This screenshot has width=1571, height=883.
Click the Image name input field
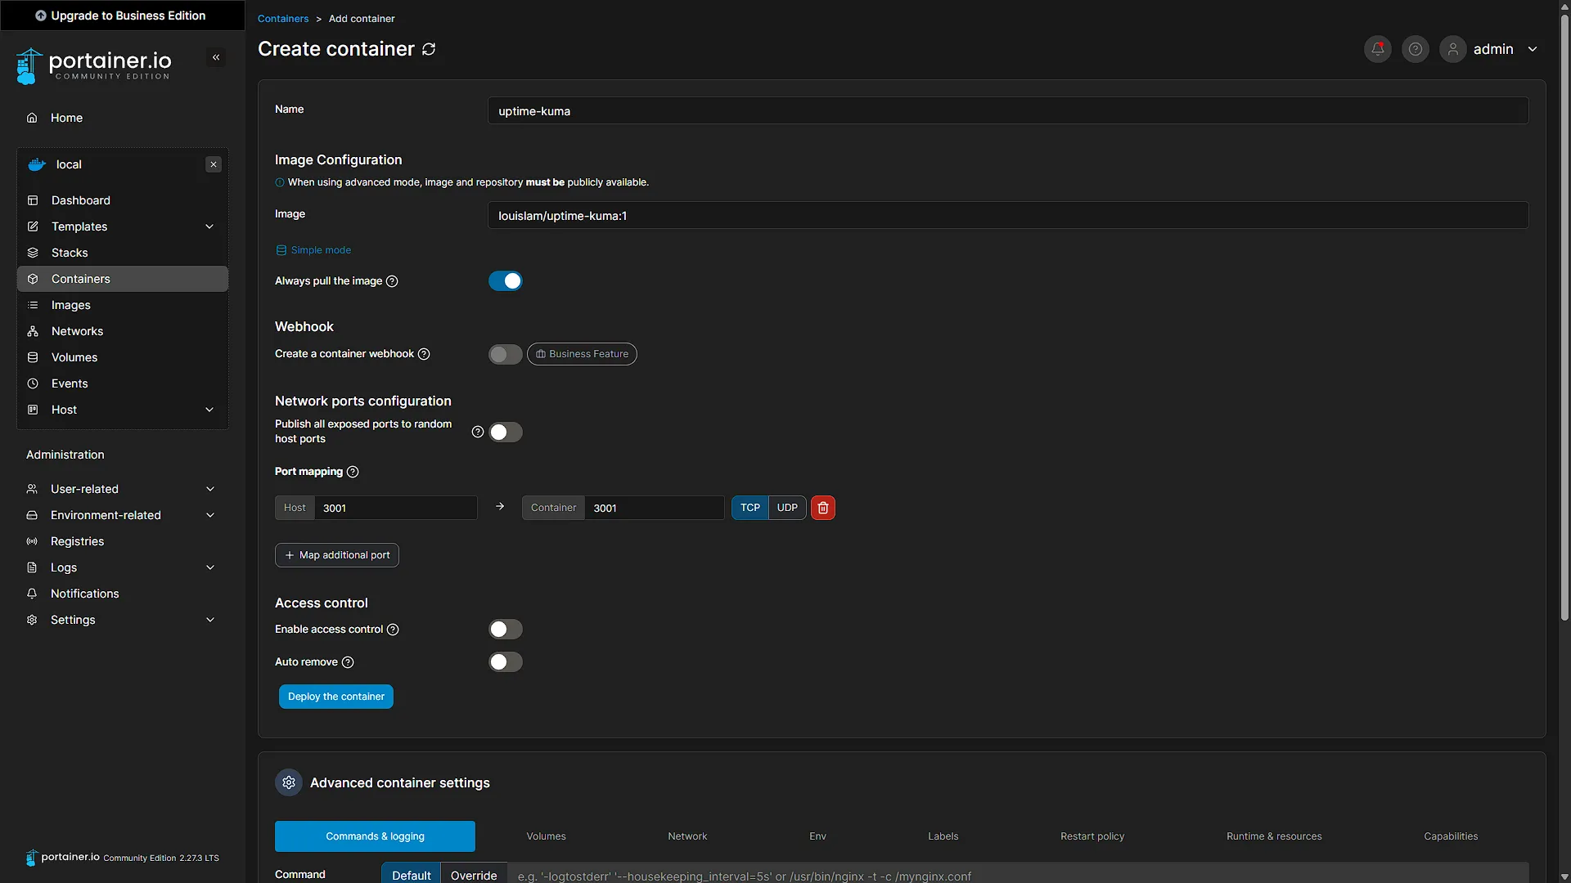coord(1008,216)
